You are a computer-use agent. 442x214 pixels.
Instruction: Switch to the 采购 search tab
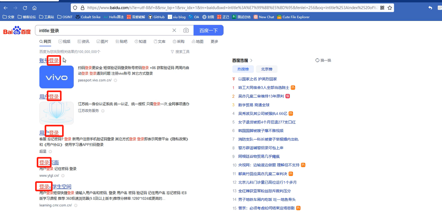click(179, 41)
